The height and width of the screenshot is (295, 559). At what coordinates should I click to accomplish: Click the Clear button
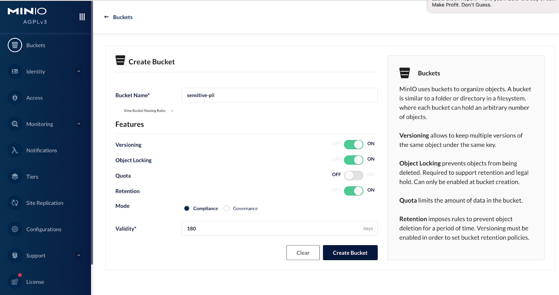point(303,253)
